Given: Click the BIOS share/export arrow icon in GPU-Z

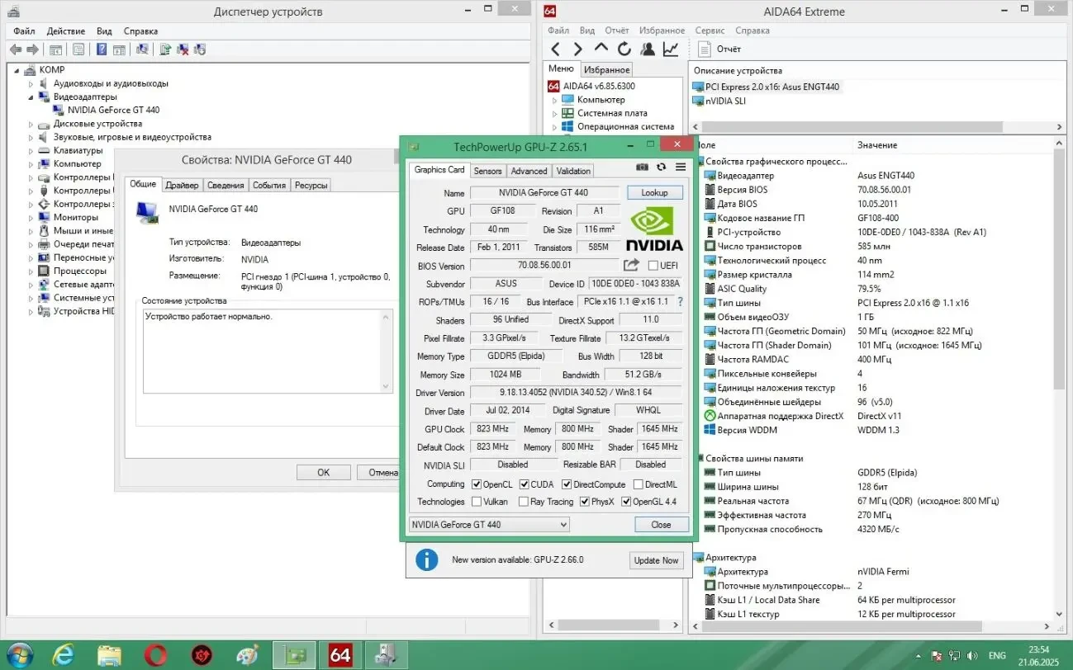Looking at the screenshot, I should click(x=631, y=265).
